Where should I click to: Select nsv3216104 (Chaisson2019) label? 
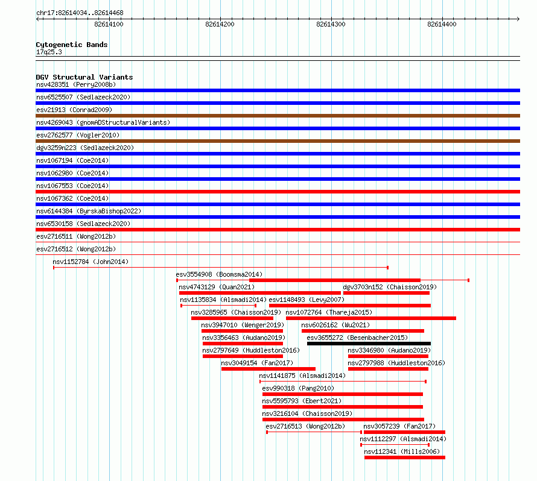pos(307,413)
